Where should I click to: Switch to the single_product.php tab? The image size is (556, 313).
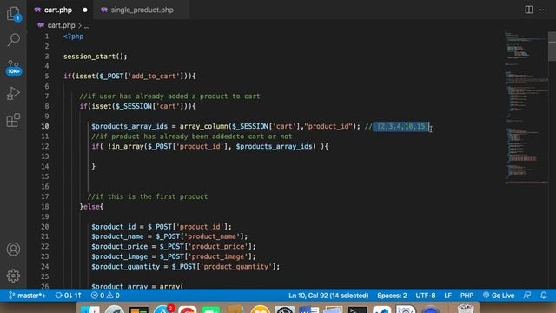click(142, 10)
